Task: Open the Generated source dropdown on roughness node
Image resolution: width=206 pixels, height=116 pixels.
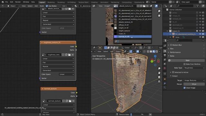Action: tap(58, 70)
